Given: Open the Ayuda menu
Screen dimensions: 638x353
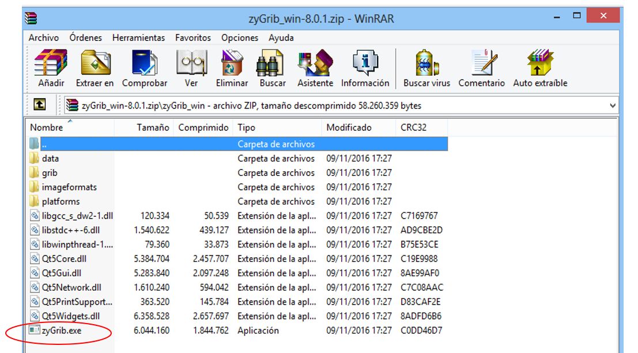Looking at the screenshot, I should [x=281, y=37].
